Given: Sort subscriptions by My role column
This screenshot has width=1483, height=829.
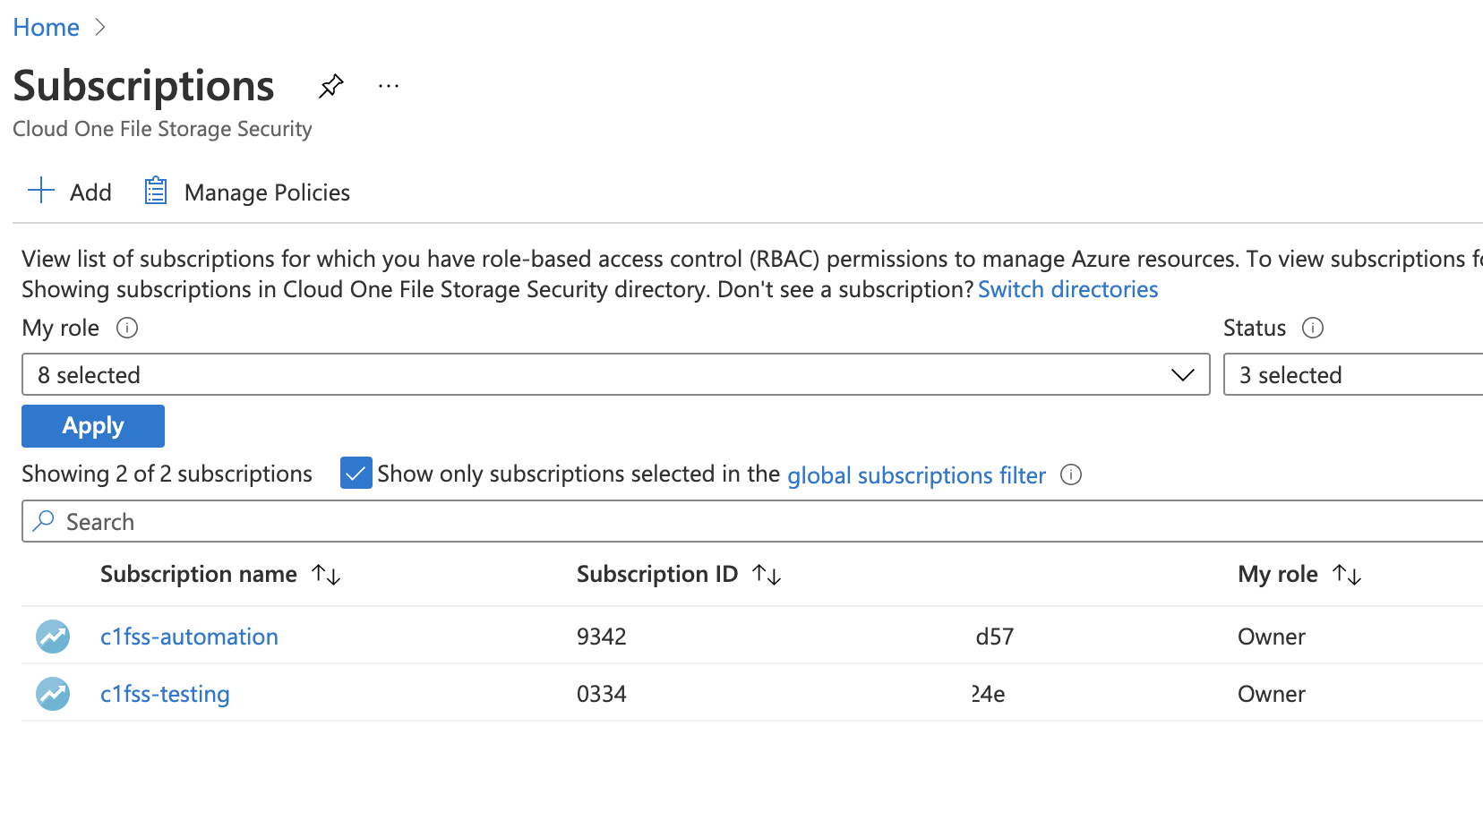Looking at the screenshot, I should 1346,575.
